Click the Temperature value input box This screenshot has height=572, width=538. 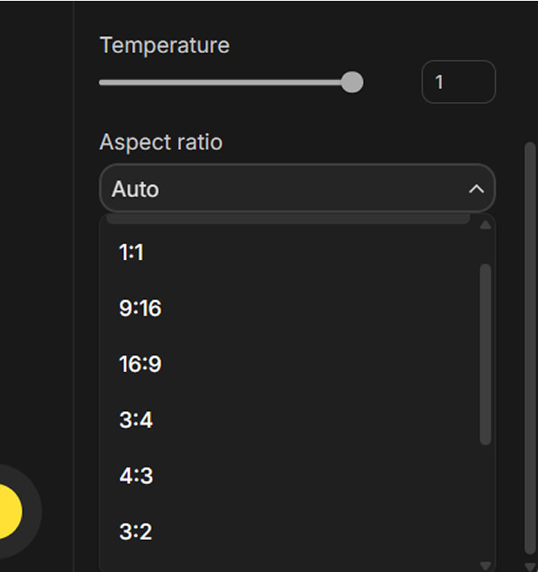[x=458, y=81]
